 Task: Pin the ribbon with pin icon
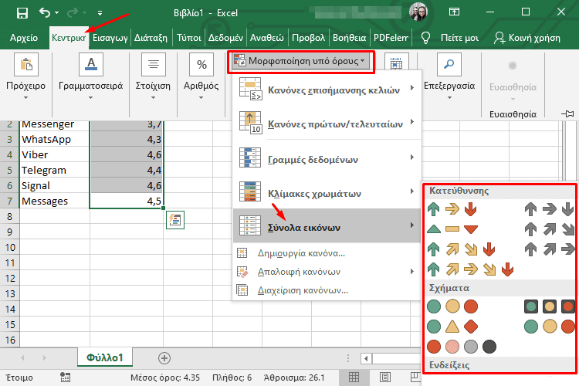(x=567, y=113)
